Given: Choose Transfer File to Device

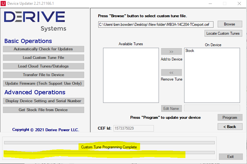Looking at the screenshot, I should coord(43,75).
